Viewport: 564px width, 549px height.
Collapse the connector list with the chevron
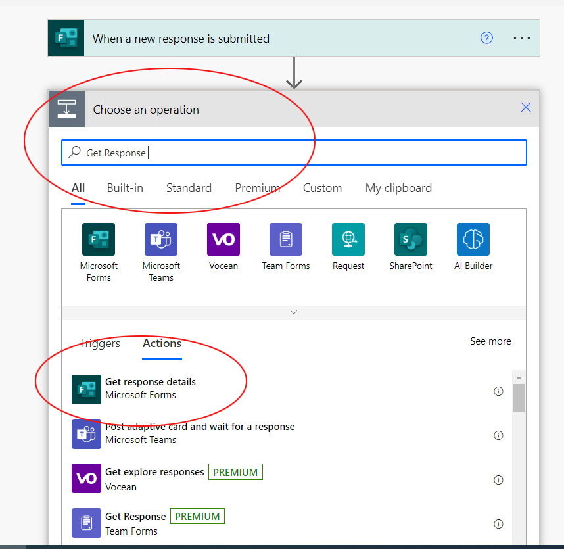(x=293, y=312)
